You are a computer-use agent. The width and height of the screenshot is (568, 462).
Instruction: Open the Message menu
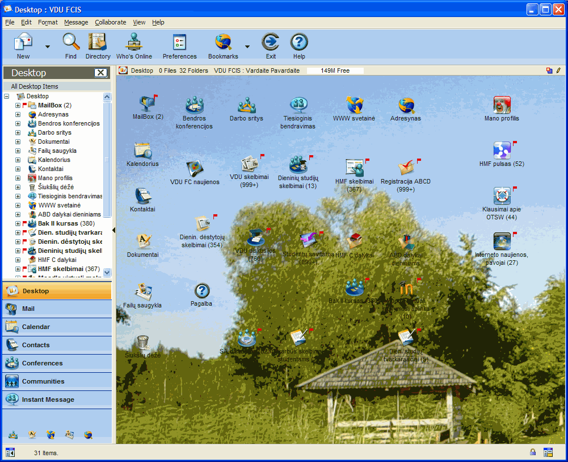[76, 22]
